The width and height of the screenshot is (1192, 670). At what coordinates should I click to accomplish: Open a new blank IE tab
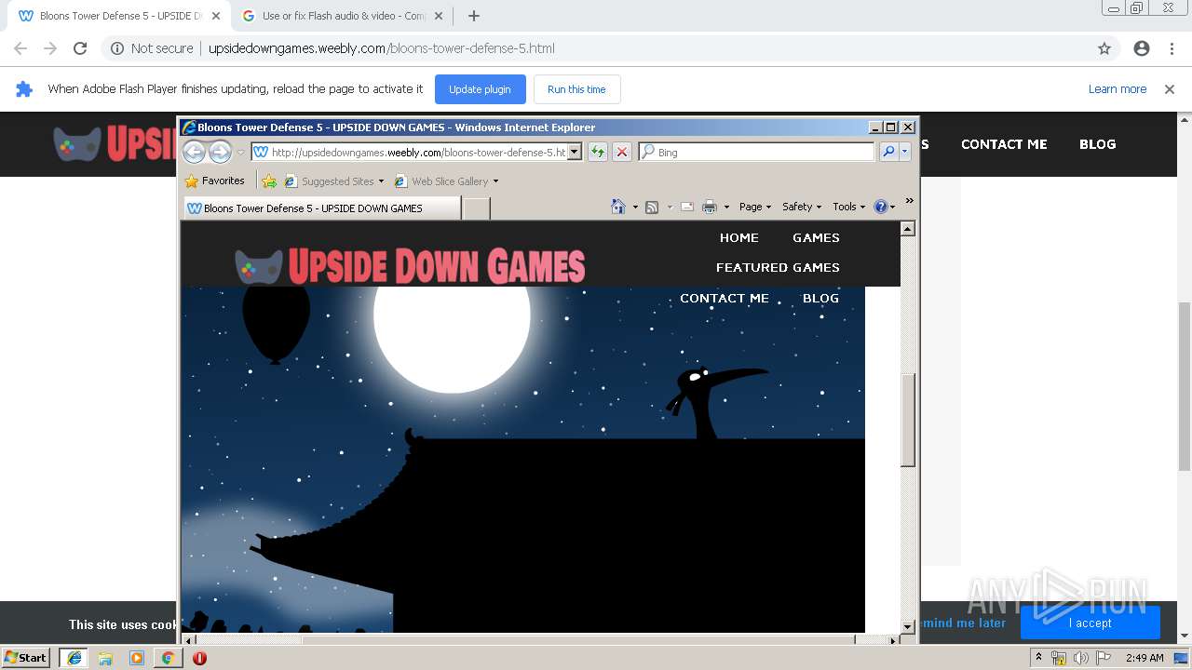[476, 208]
